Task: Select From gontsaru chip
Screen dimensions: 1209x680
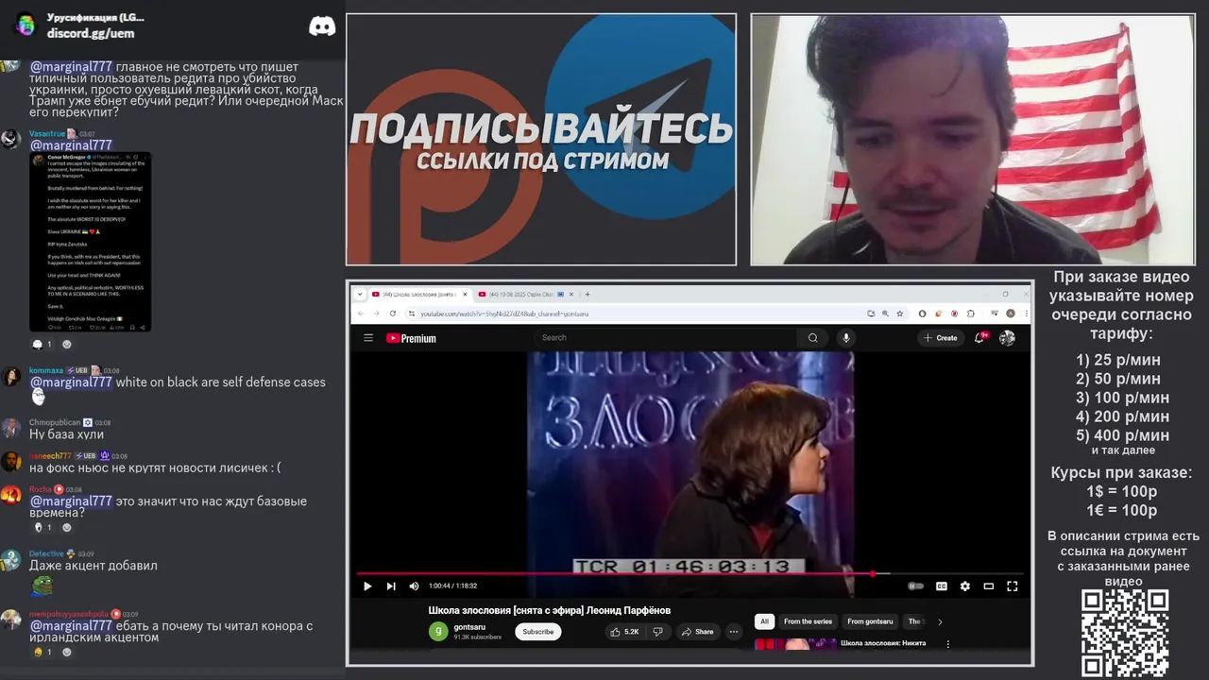Action: [x=870, y=621]
